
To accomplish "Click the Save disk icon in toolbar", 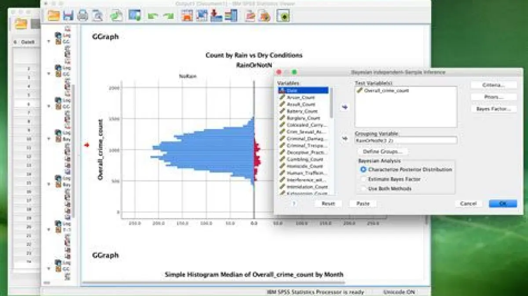I will 68,16.
